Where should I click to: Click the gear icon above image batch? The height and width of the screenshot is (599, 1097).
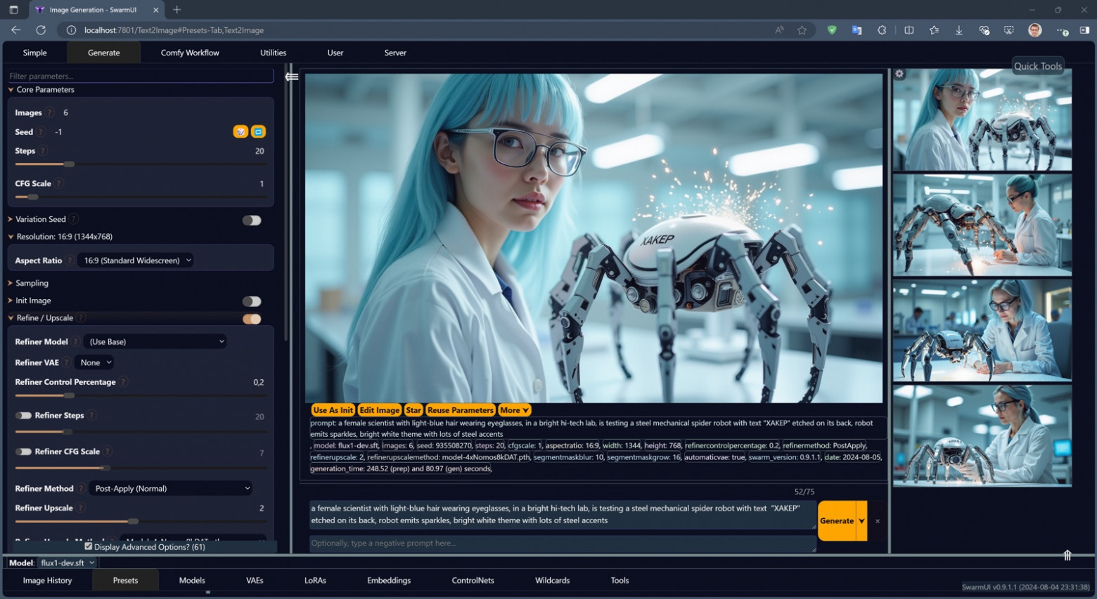(899, 74)
